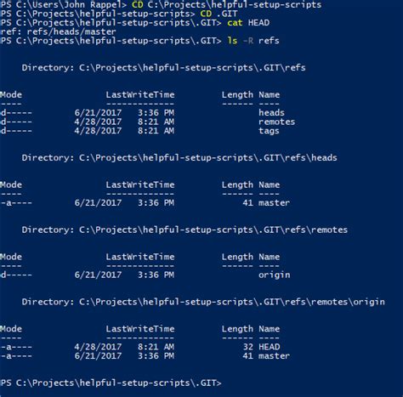The height and width of the screenshot is (397, 403).
Task: Click the final empty PowerShell prompt line
Action: pyautogui.click(x=111, y=383)
